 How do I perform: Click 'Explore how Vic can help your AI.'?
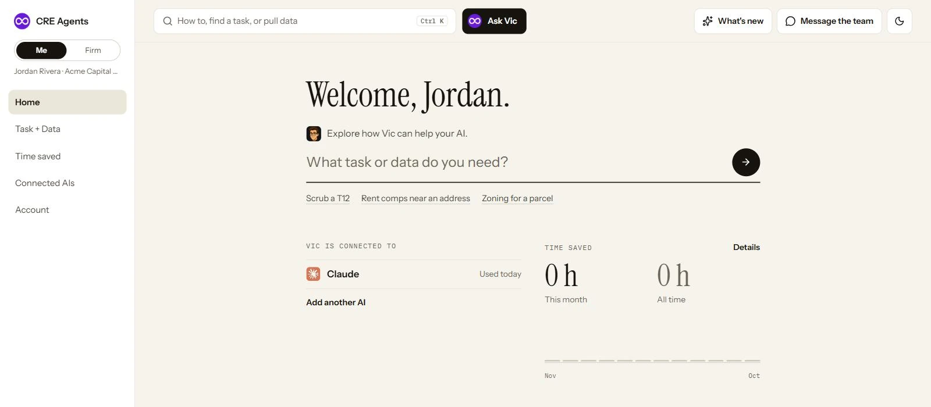point(397,134)
